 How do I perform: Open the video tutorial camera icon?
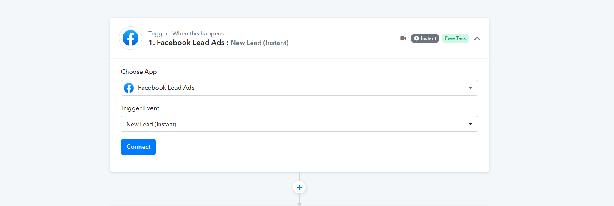click(x=403, y=38)
